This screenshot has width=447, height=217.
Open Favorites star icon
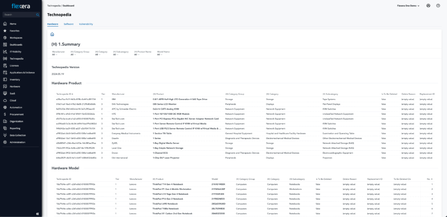click(x=5, y=30)
